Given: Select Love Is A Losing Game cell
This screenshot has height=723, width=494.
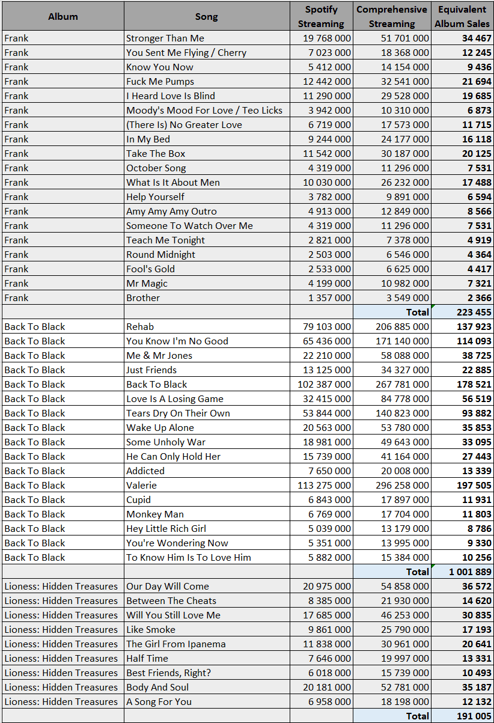Looking at the screenshot, I should click(207, 398).
